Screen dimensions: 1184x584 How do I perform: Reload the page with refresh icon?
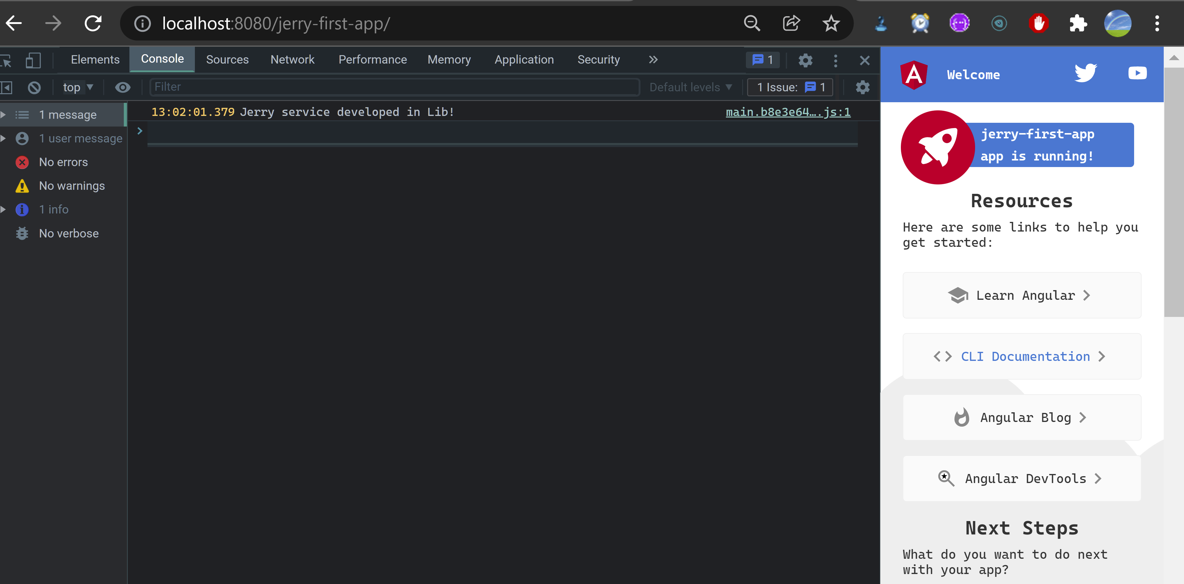click(93, 23)
